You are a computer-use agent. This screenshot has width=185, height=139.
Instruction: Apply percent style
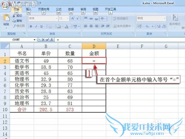click(147, 26)
